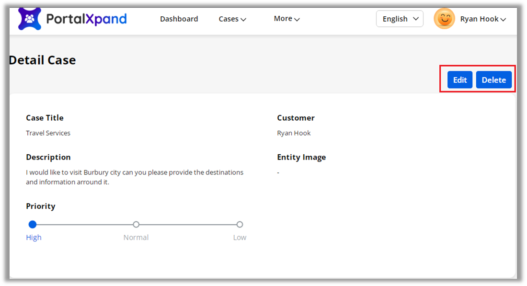This screenshot has height=286, width=527.
Task: Expand the Cases navigation menu
Action: pos(229,19)
